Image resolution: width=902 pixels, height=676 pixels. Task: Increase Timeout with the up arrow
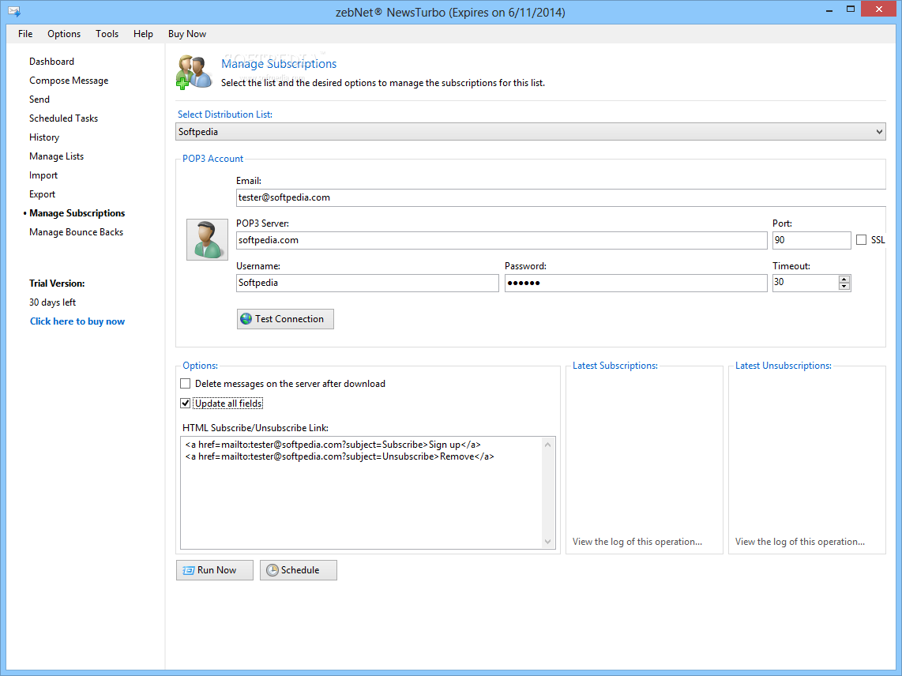pos(844,279)
